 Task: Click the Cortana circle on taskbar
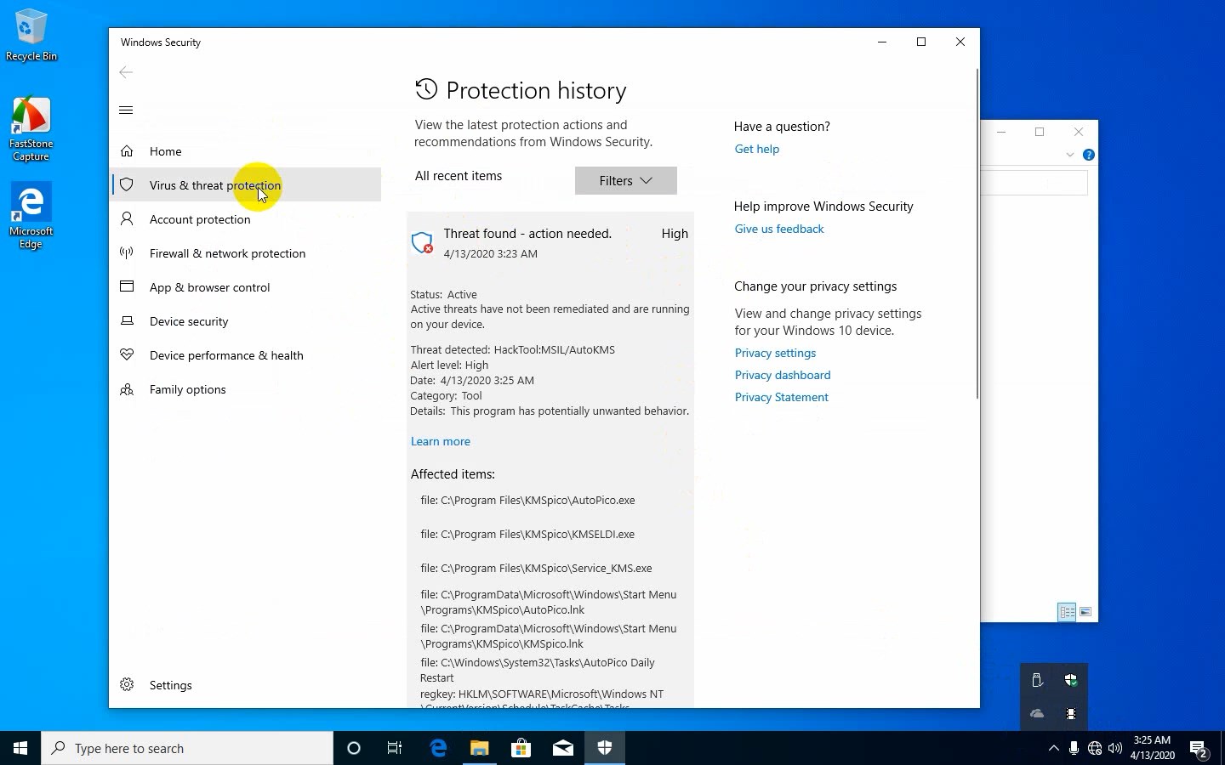click(354, 748)
